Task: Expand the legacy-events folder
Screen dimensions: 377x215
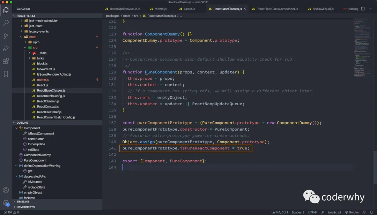Action: [22, 31]
